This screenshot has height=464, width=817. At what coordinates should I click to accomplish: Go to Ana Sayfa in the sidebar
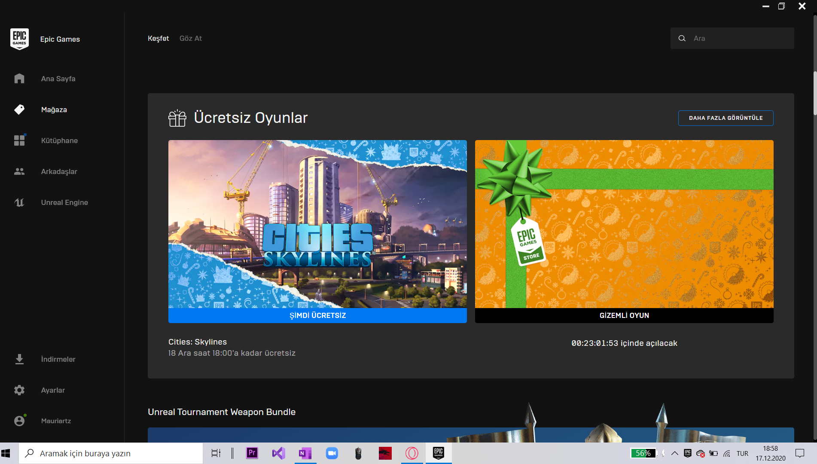tap(58, 79)
